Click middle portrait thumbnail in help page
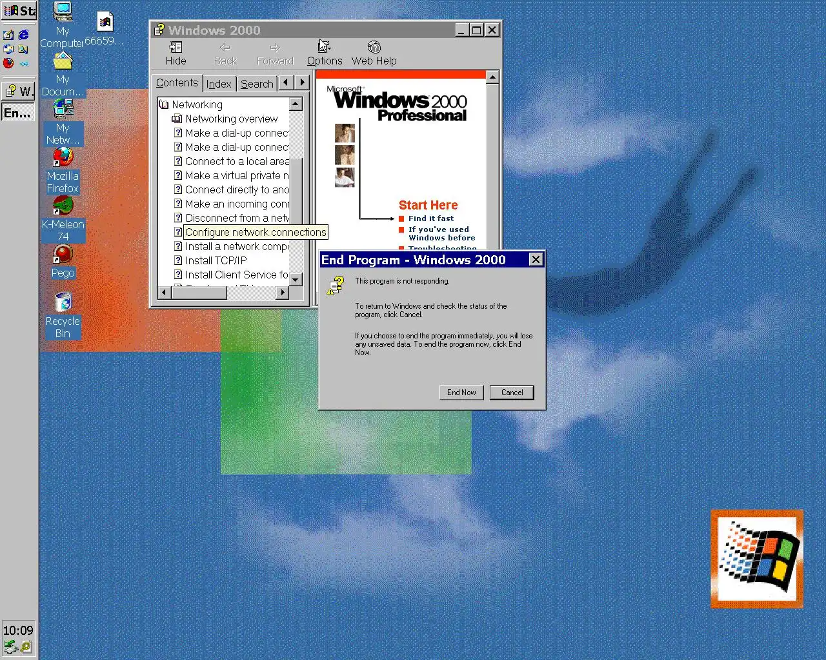Viewport: 826px width, 660px height. pyautogui.click(x=345, y=155)
